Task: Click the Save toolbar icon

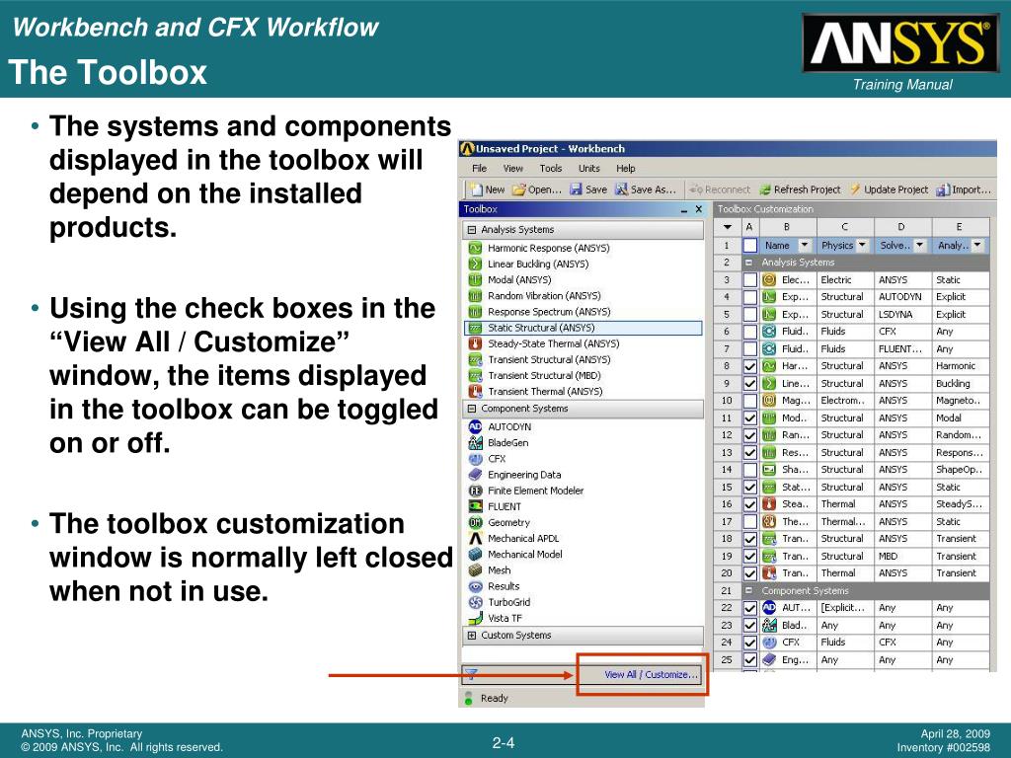Action: coord(576,189)
